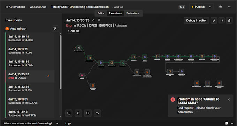This screenshot has width=237, height=126.
Task: Click the thumbs up rating icon
Action: pyautogui.click(x=93, y=20)
